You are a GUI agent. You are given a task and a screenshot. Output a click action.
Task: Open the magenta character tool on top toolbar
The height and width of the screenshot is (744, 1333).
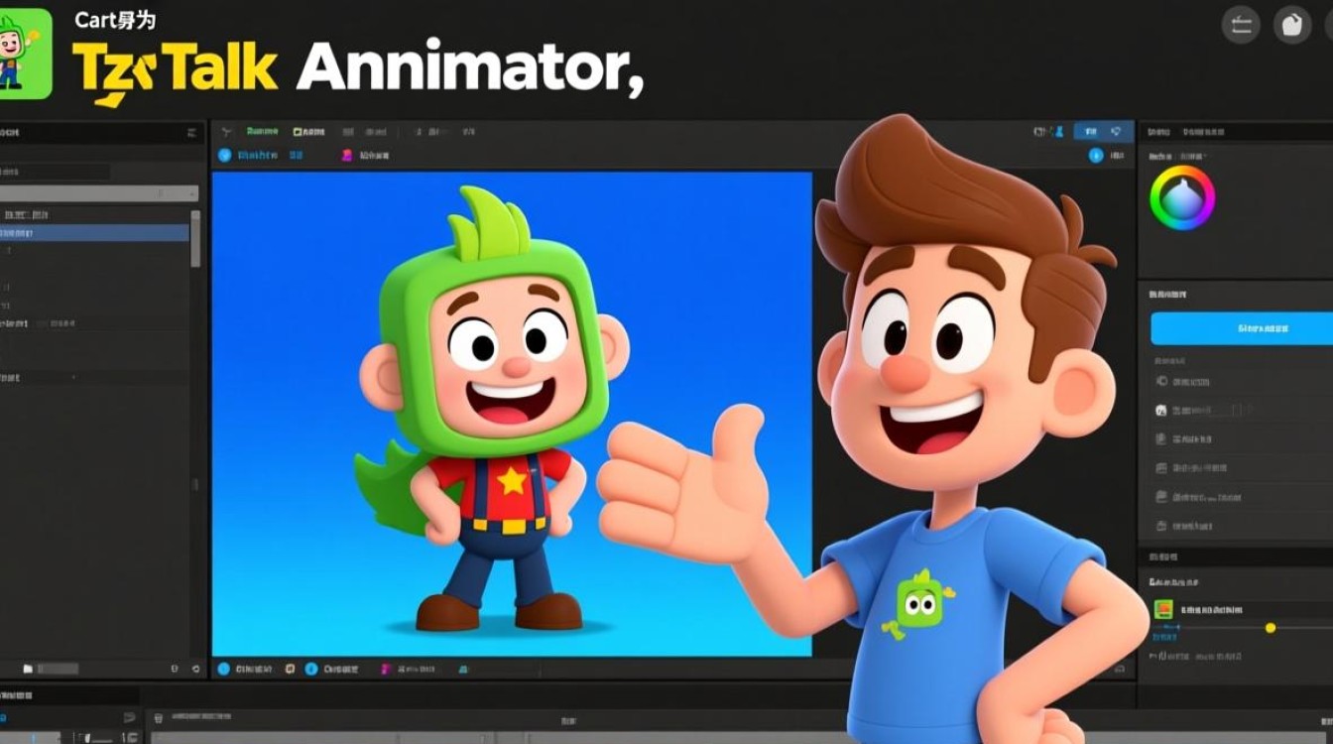click(x=346, y=155)
